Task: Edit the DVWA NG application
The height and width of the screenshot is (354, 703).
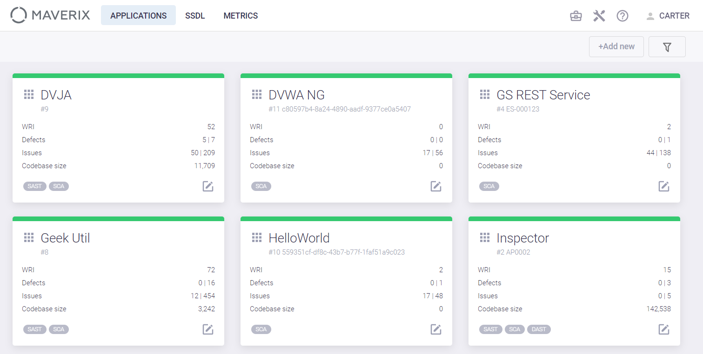Action: [x=436, y=186]
